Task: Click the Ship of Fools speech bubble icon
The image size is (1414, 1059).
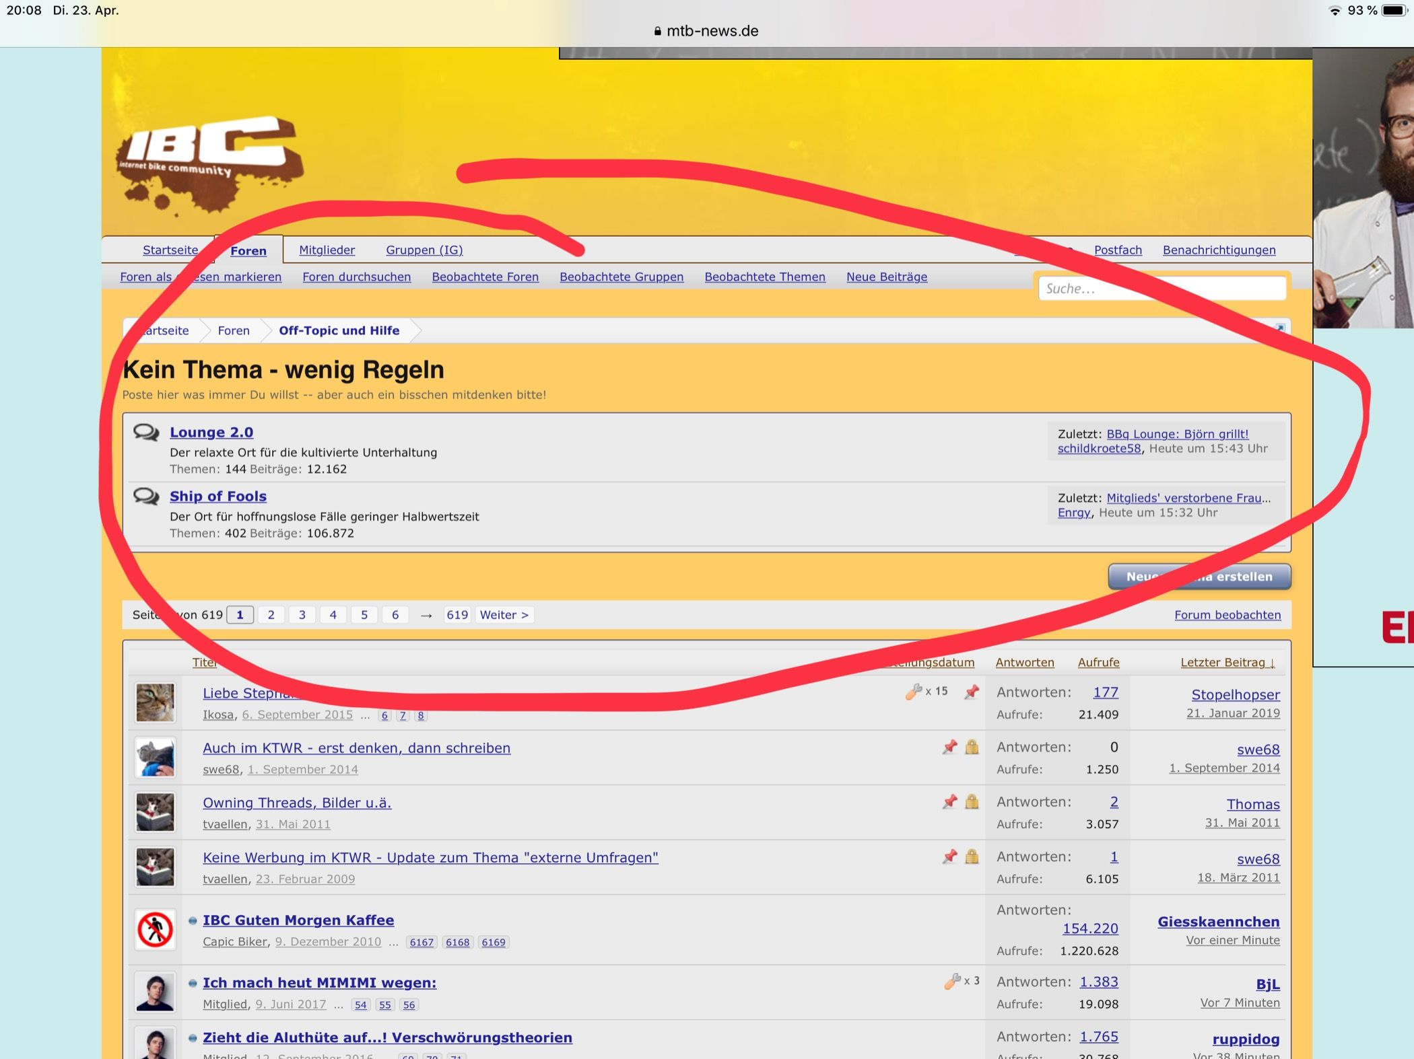Action: click(x=146, y=497)
